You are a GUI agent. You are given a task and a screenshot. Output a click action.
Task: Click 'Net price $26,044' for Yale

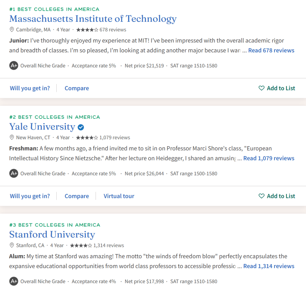point(144,174)
